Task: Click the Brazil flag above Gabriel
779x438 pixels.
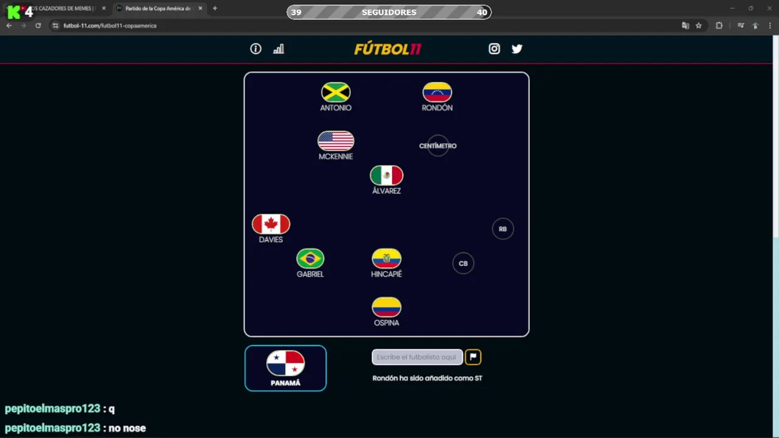Action: [310, 259]
